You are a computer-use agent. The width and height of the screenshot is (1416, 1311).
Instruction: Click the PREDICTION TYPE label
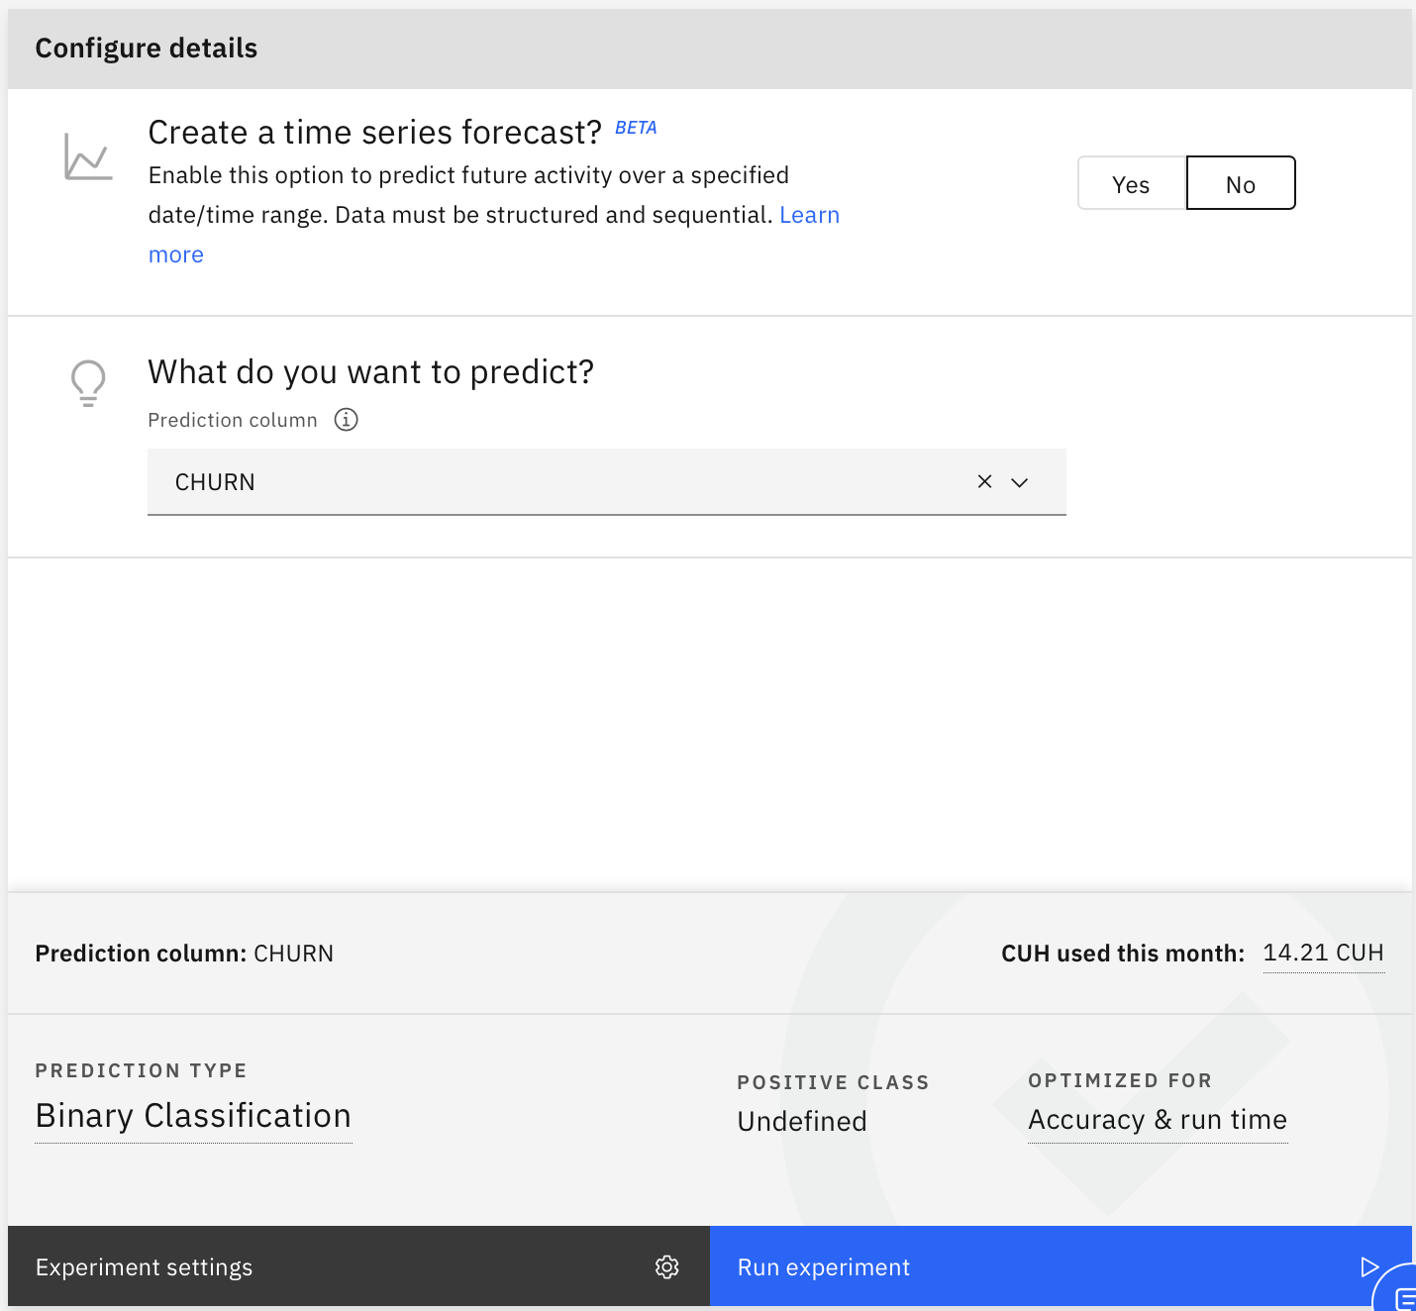point(142,1070)
